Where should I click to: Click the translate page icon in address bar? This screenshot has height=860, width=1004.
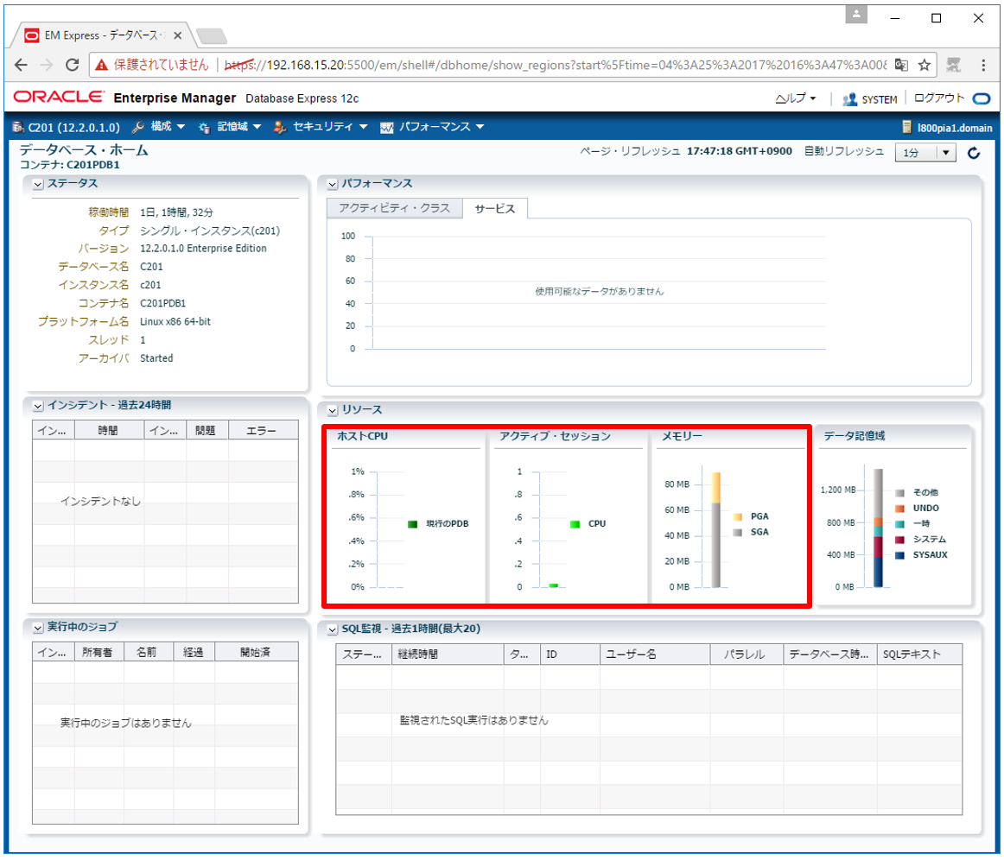coord(901,65)
